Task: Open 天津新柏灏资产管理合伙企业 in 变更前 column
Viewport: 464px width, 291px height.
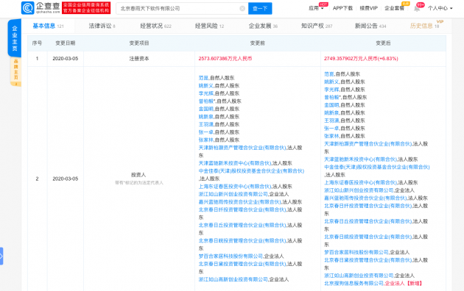Action: [242, 148]
